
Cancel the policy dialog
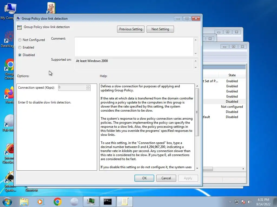[166, 178]
